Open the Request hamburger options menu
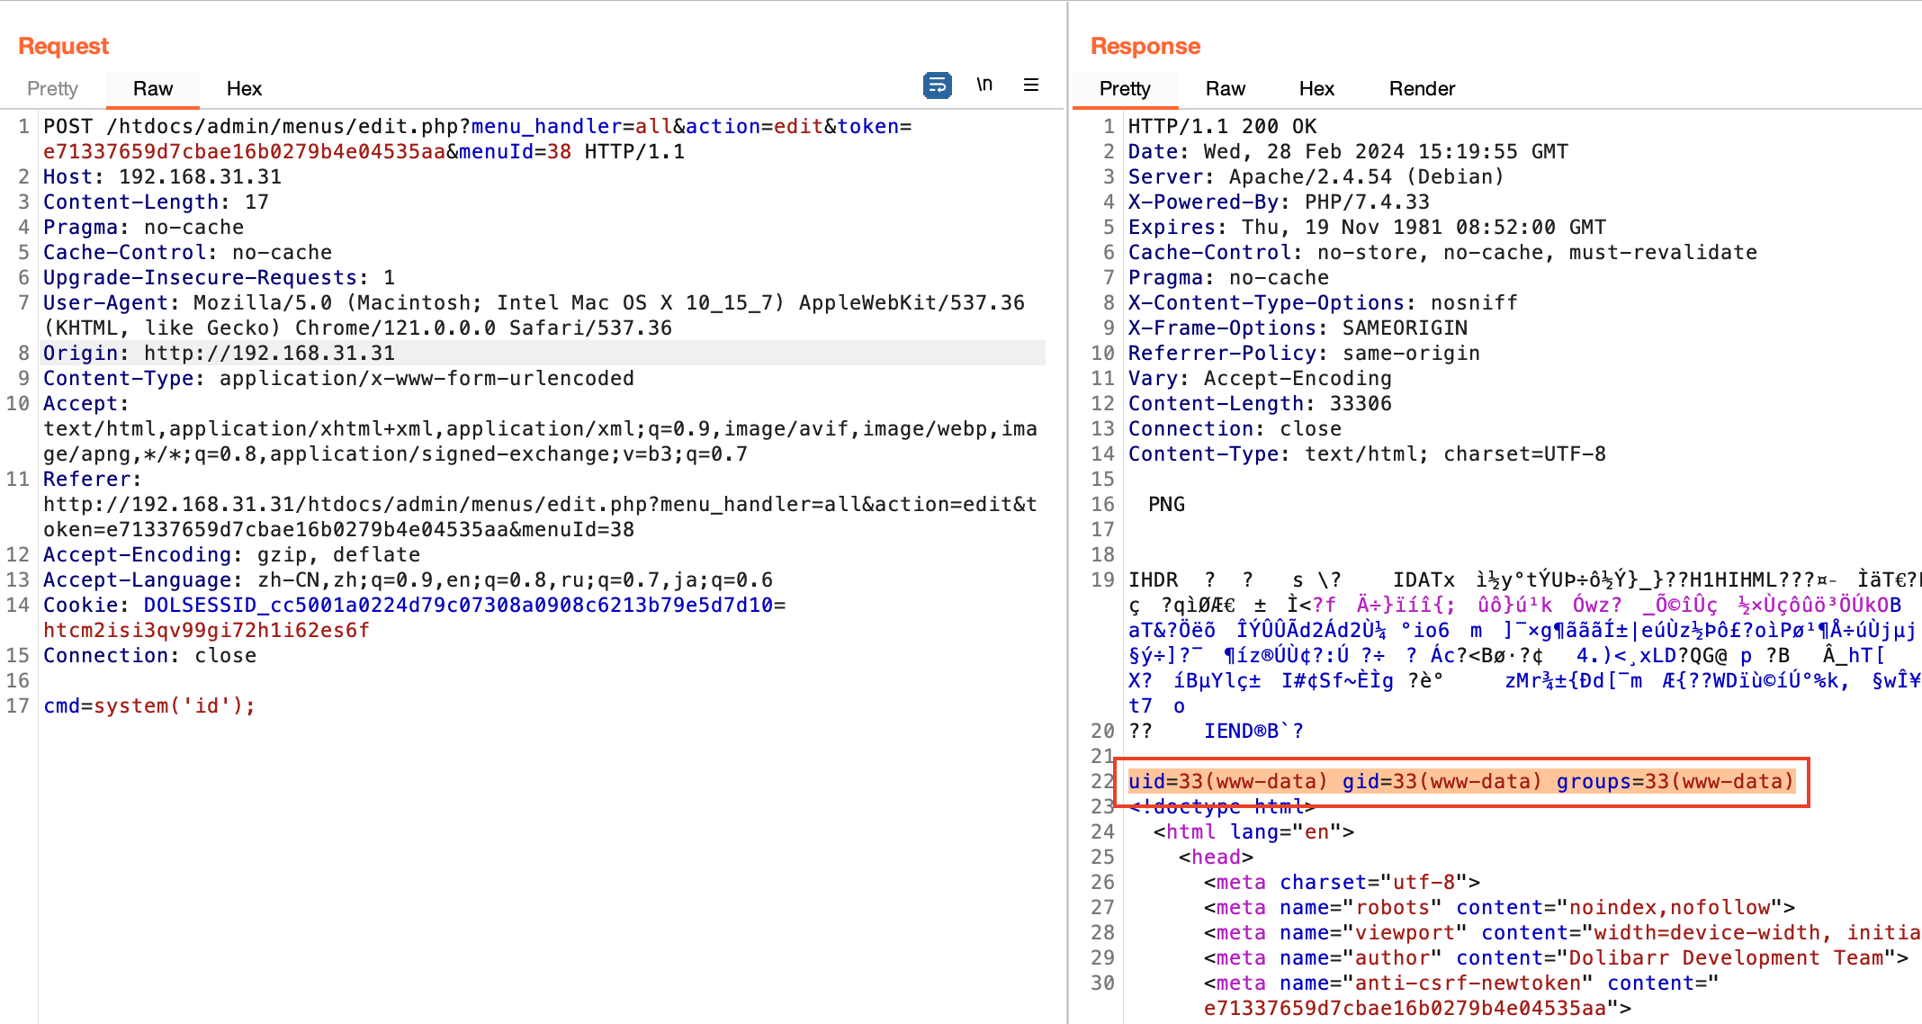The image size is (1922, 1024). [1031, 85]
